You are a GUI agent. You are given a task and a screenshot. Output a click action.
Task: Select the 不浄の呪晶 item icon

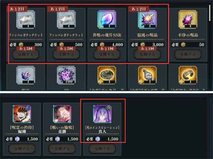[x=188, y=19]
